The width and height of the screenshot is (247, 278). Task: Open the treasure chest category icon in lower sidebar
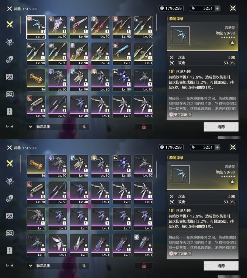10,233
